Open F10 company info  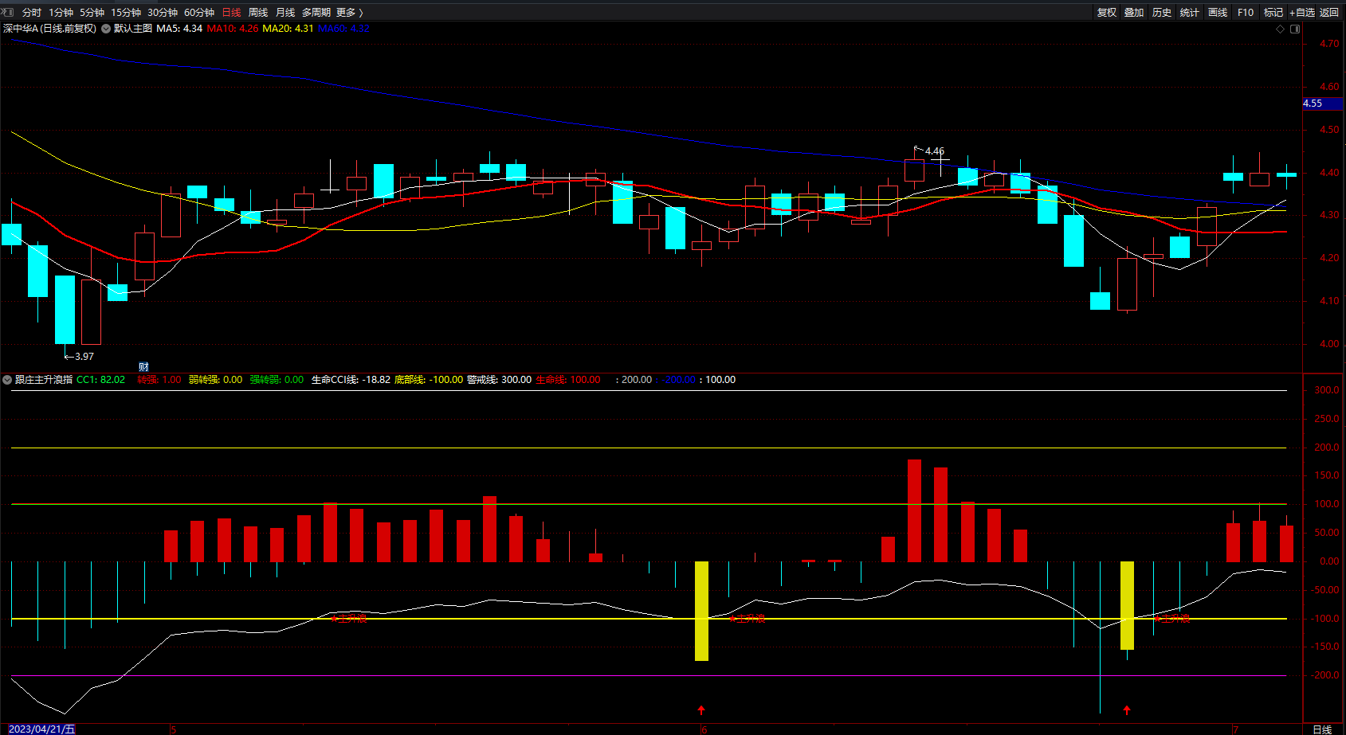click(1246, 13)
